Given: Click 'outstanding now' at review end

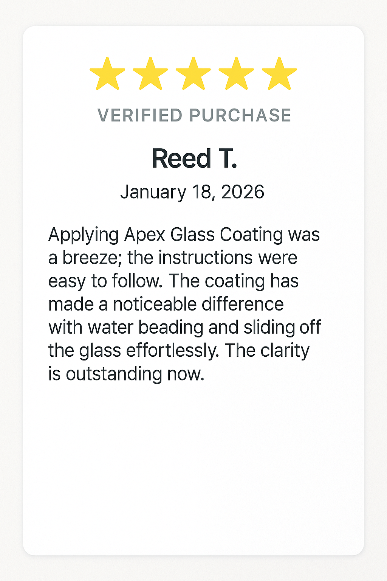Looking at the screenshot, I should point(135,374).
